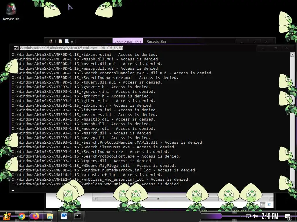Image resolution: width=297 pixels, height=222 pixels.
Task: Click the line ending in mssentrs.dll
Action: click(x=84, y=114)
